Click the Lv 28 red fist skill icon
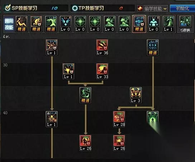 119,117
